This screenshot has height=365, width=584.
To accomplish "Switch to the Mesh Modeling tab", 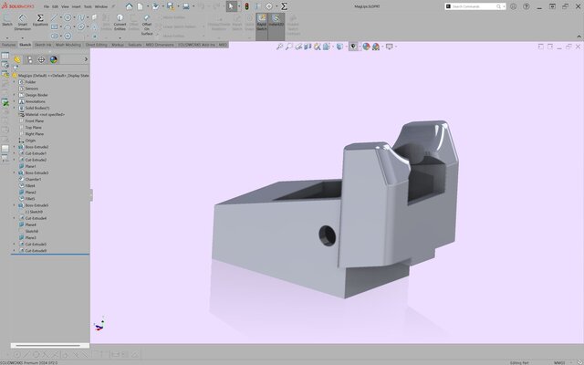I will [68, 44].
